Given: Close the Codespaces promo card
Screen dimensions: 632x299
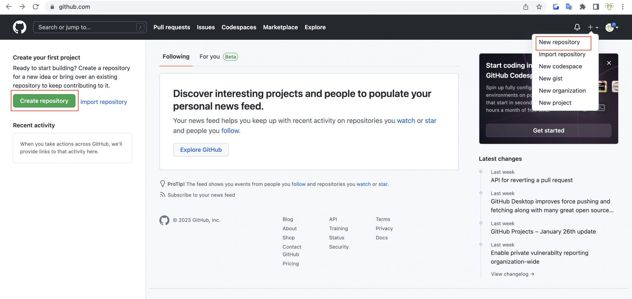Looking at the screenshot, I should coord(609,63).
